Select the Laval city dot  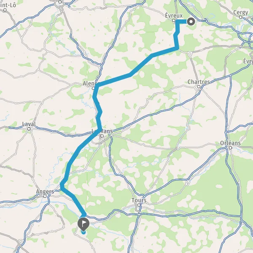tap(29, 129)
